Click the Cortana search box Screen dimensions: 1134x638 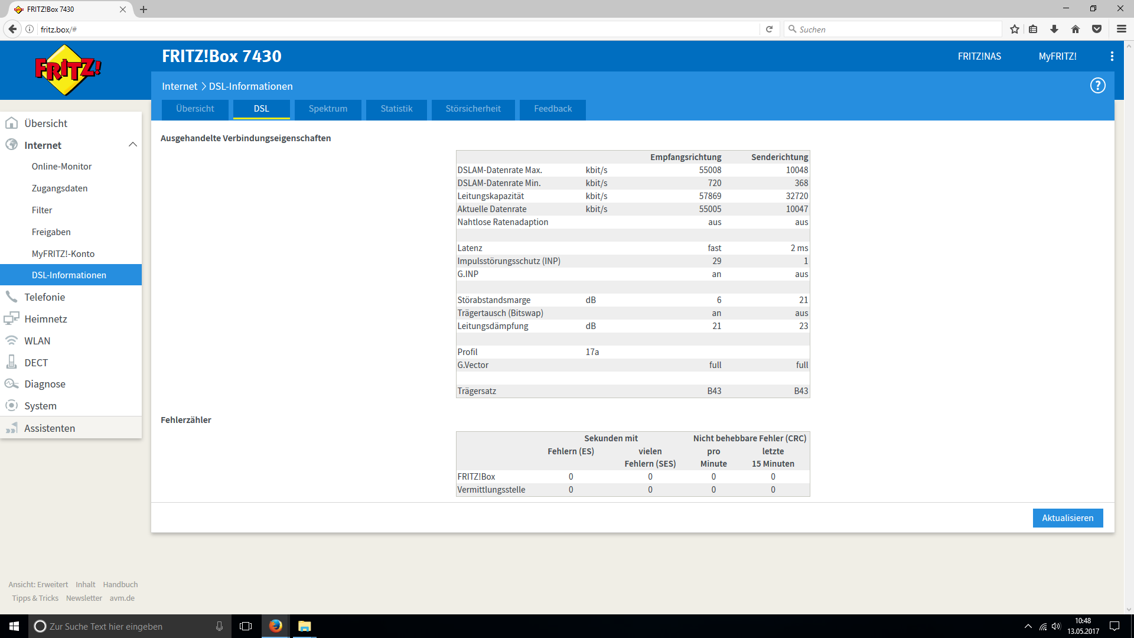pyautogui.click(x=130, y=626)
